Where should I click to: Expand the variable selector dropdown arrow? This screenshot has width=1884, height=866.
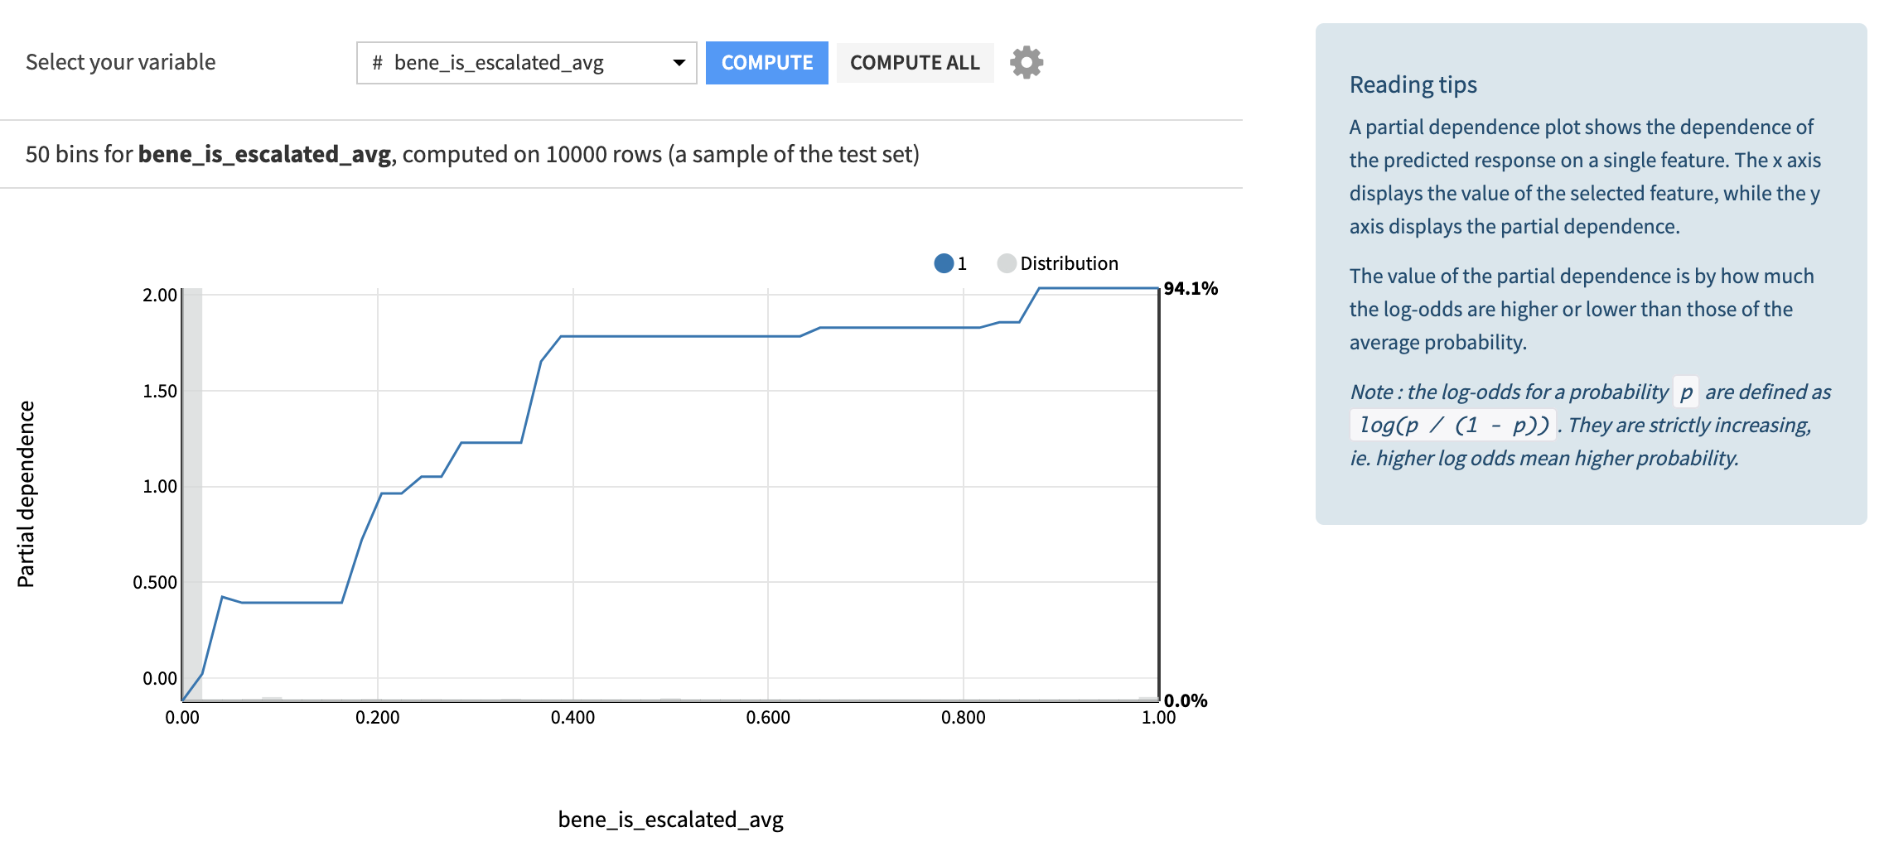click(679, 63)
